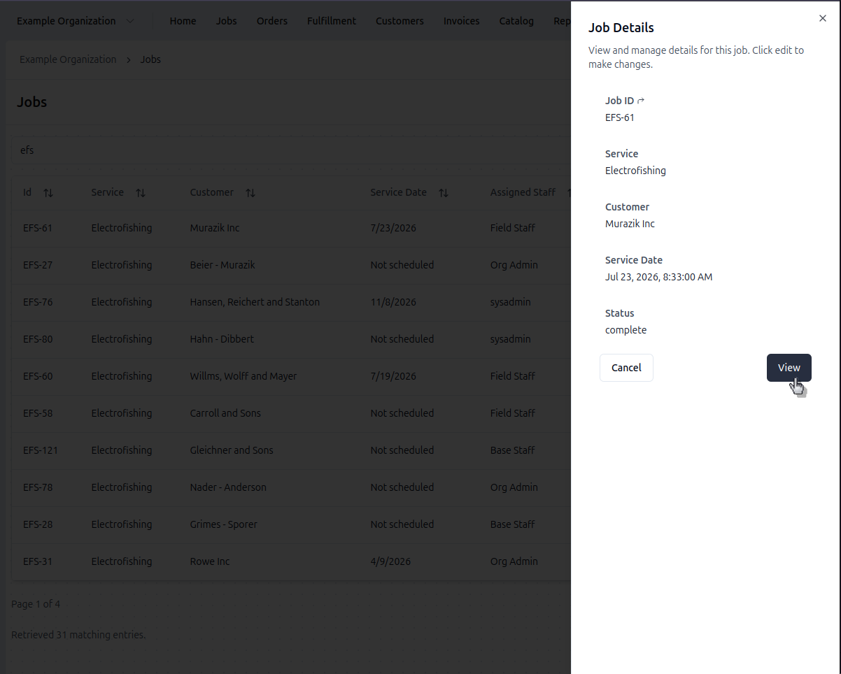Image resolution: width=841 pixels, height=674 pixels.
Task: Sort jobs by Service Date column
Action: click(443, 193)
